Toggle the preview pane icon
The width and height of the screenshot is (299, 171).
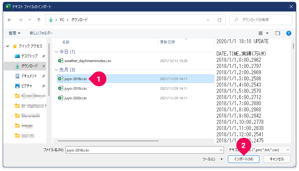pyautogui.click(x=278, y=34)
